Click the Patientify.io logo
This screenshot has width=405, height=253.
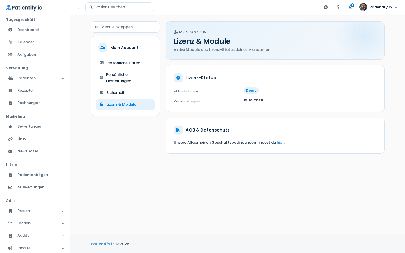coord(24,8)
